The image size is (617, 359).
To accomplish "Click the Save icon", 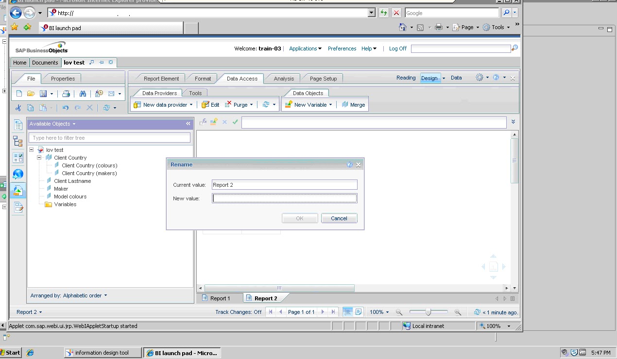I will pyautogui.click(x=42, y=94).
